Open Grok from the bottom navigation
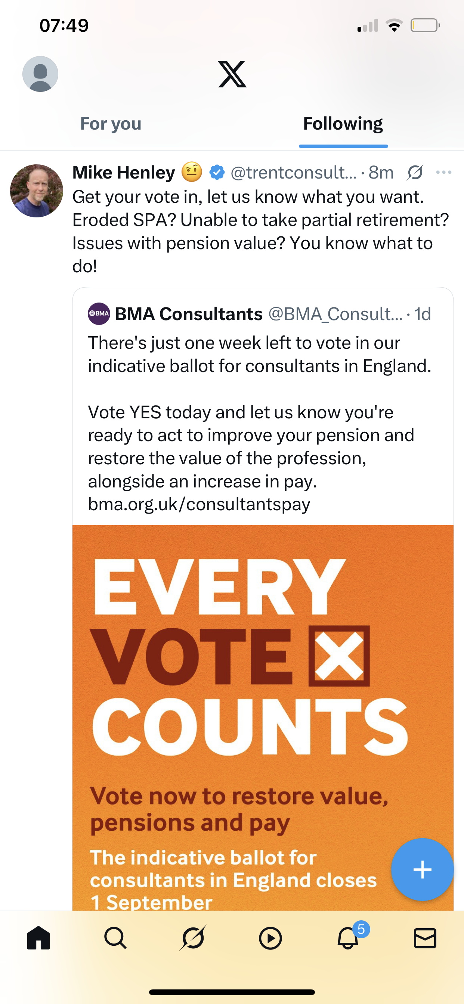Image resolution: width=464 pixels, height=1004 pixels. 193,938
